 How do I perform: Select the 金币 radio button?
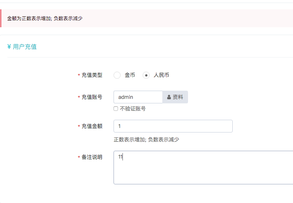[117, 75]
